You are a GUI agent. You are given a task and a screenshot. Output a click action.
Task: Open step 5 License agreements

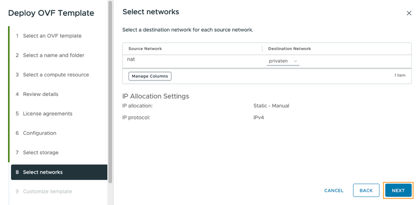(47, 113)
